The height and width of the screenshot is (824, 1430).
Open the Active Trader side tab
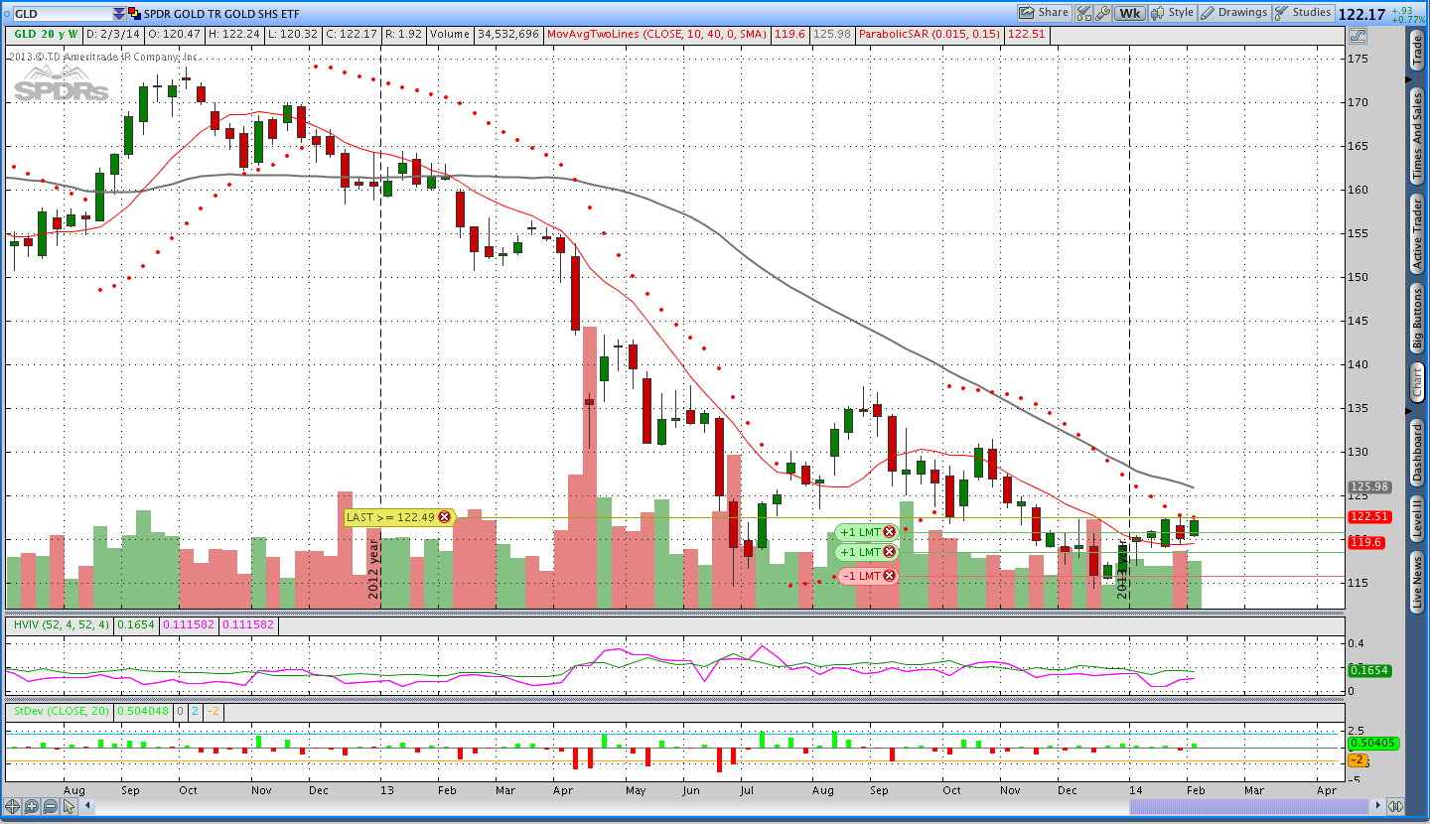pos(1417,233)
